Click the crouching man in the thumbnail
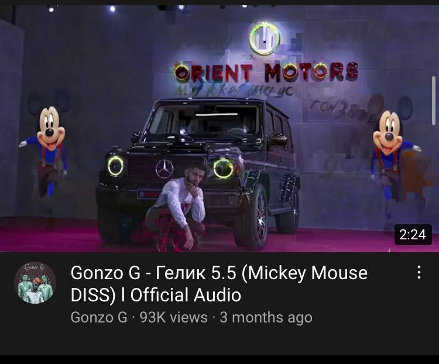 (177, 206)
